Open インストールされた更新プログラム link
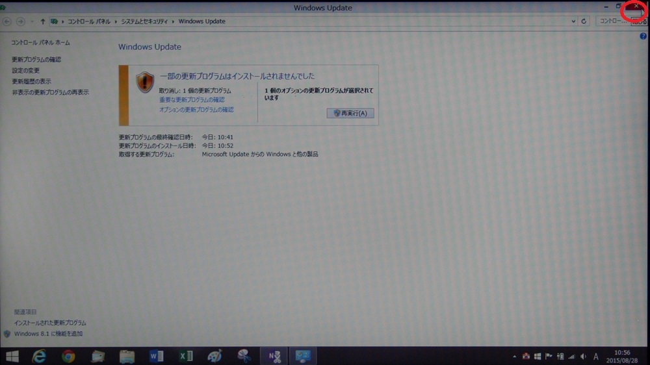 tap(50, 322)
